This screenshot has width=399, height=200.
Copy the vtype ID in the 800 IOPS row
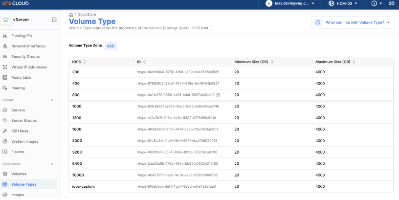(218, 95)
